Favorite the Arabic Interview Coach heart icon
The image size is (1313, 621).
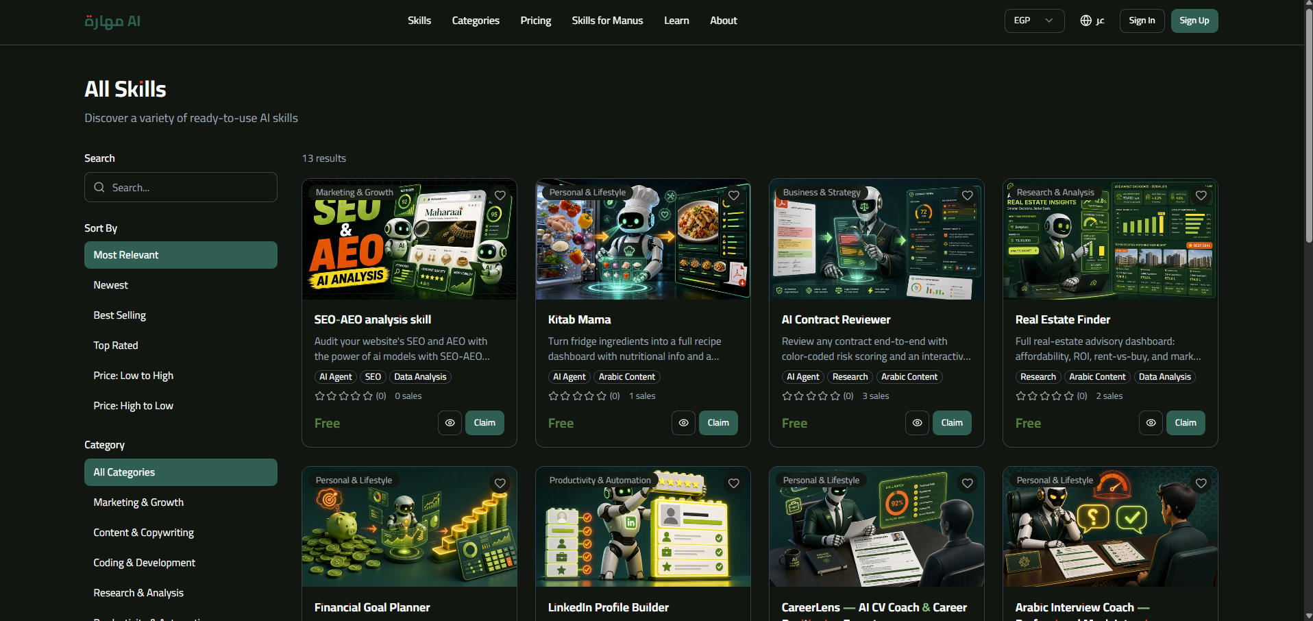point(1201,483)
